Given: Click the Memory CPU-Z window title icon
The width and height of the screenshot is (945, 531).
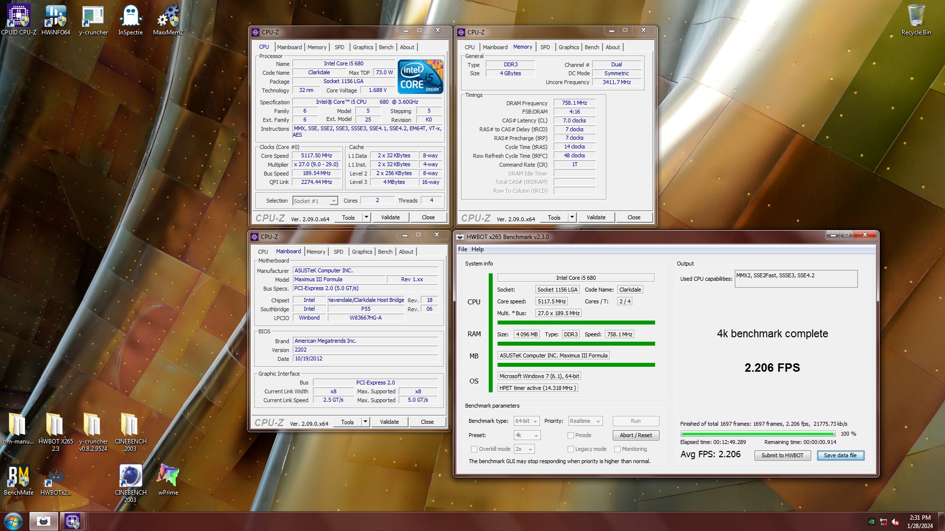Looking at the screenshot, I should [461, 32].
